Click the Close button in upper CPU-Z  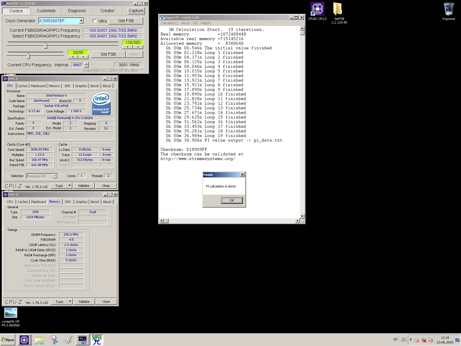(106, 186)
